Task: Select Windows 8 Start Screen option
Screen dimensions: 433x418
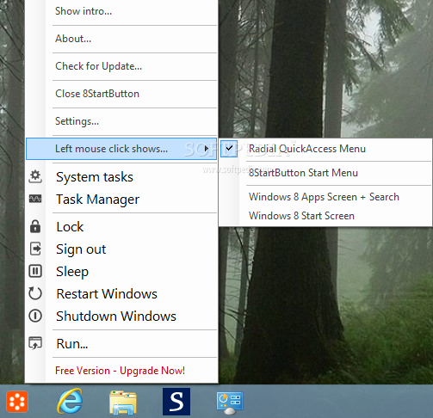Action: coord(301,216)
